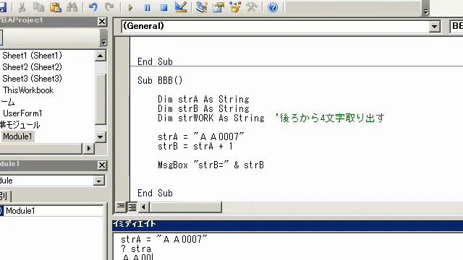Toggle Design Mode icon
Viewport: 463px width, 260px height.
point(181,7)
